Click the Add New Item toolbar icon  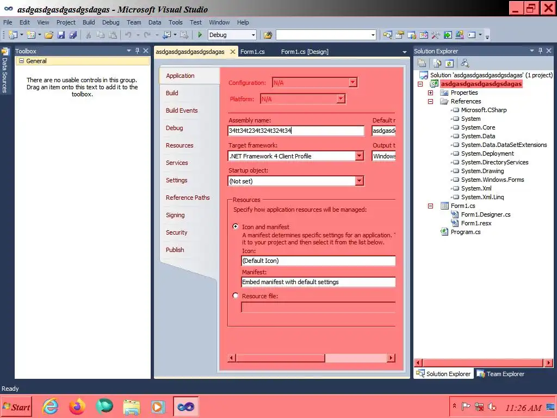point(31,35)
